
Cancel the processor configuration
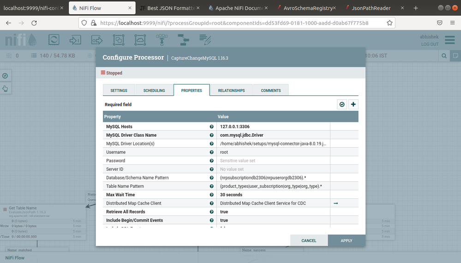pos(309,240)
